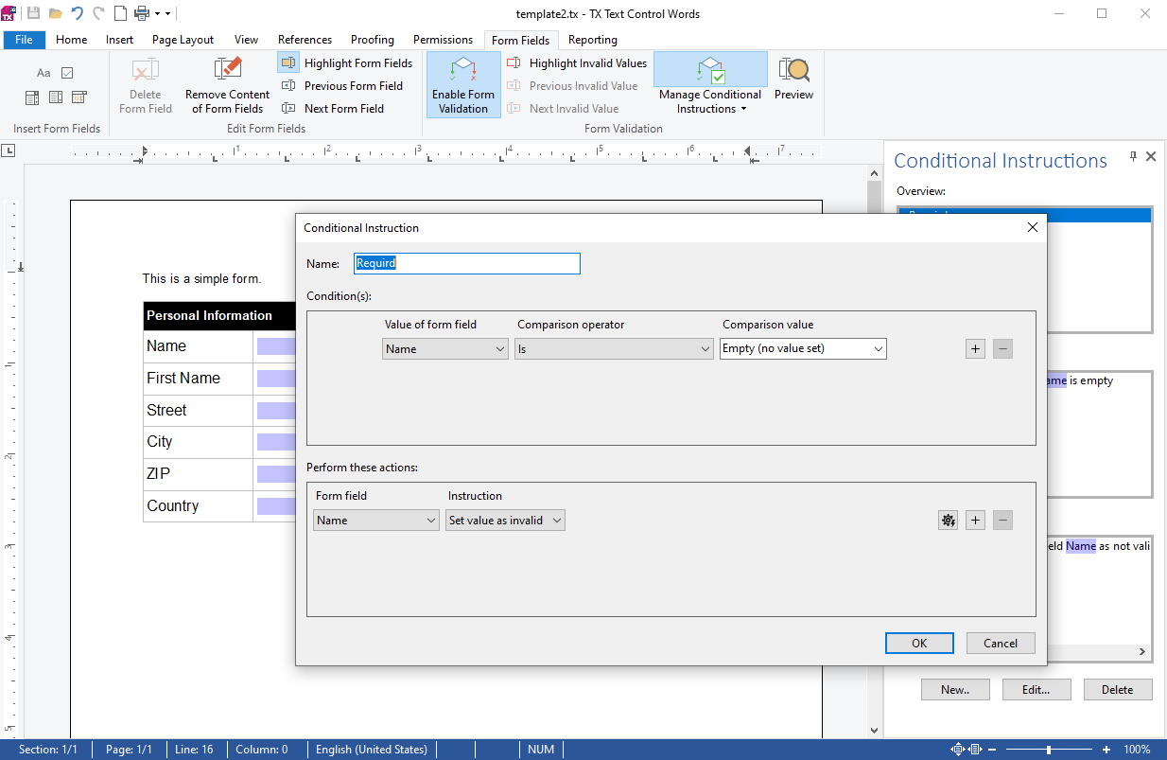
Task: Expand the Comparison value combo box
Action: [803, 348]
